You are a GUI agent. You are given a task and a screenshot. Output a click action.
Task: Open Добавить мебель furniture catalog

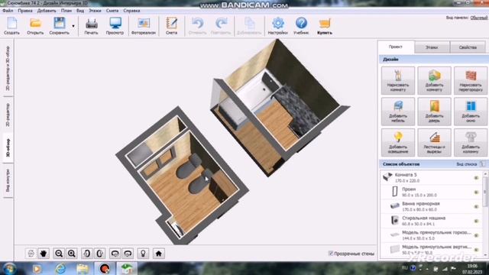click(398, 112)
